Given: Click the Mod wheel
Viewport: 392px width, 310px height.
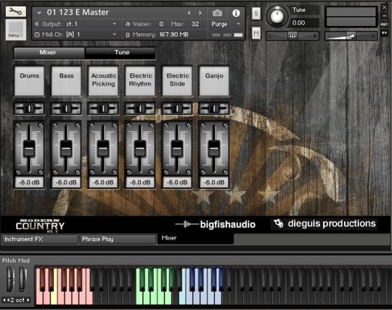Looking at the screenshot, I should (23, 280).
